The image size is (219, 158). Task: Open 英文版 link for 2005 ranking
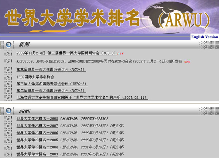(117, 140)
